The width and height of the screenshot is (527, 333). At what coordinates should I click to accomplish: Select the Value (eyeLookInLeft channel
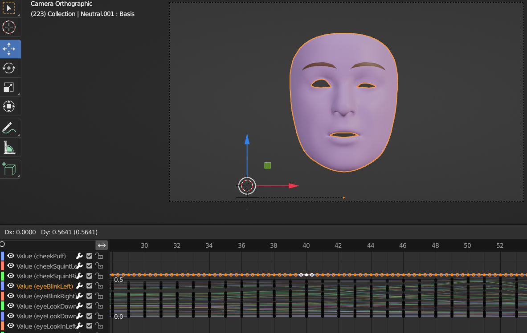pos(46,326)
